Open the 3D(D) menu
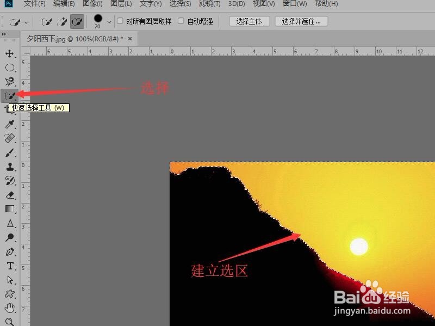435x326 pixels. 237,4
